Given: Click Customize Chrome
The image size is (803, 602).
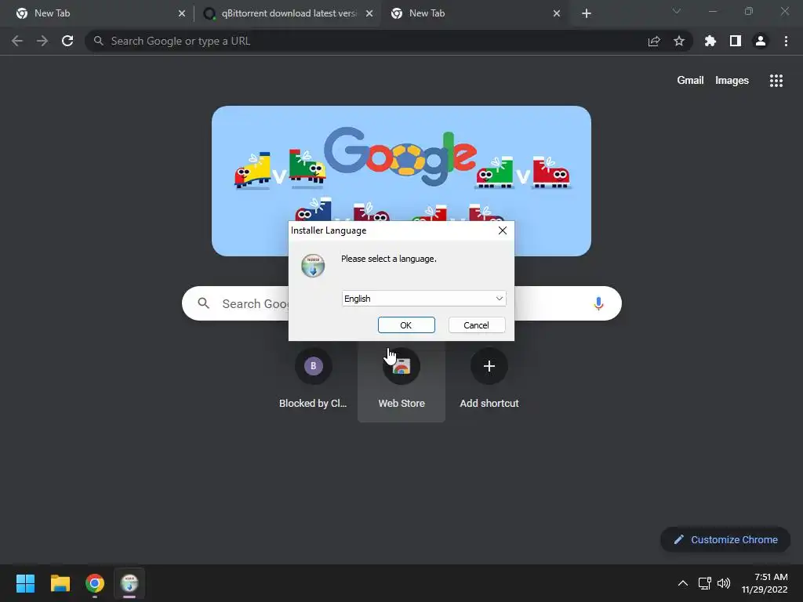Looking at the screenshot, I should coord(725,539).
